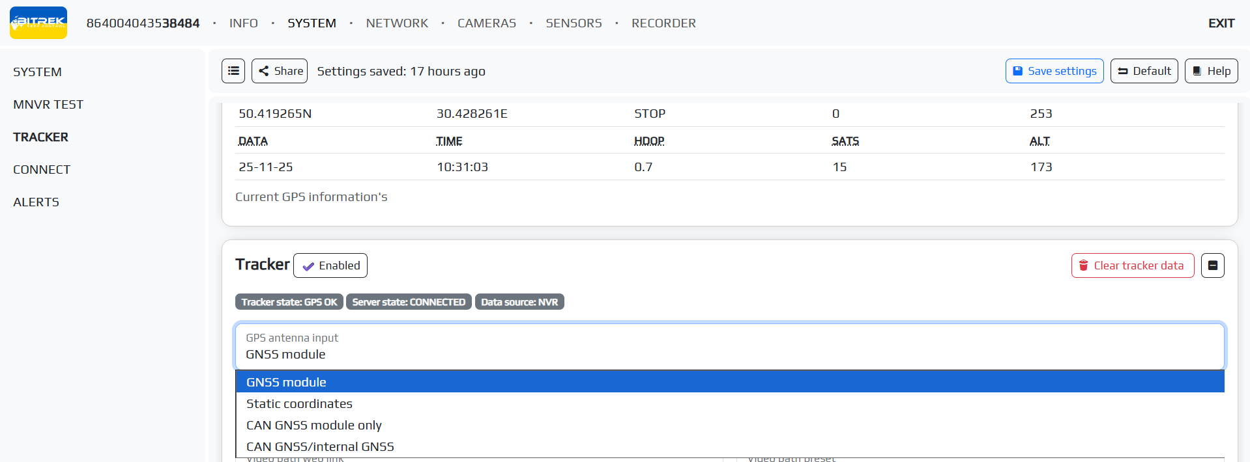Screen dimensions: 1250x462
Task: Click Clear tracker data button
Action: (1132, 265)
